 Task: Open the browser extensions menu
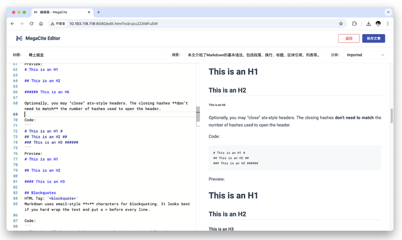point(354,24)
